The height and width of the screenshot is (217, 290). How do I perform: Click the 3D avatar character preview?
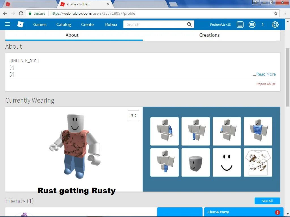[75, 146]
